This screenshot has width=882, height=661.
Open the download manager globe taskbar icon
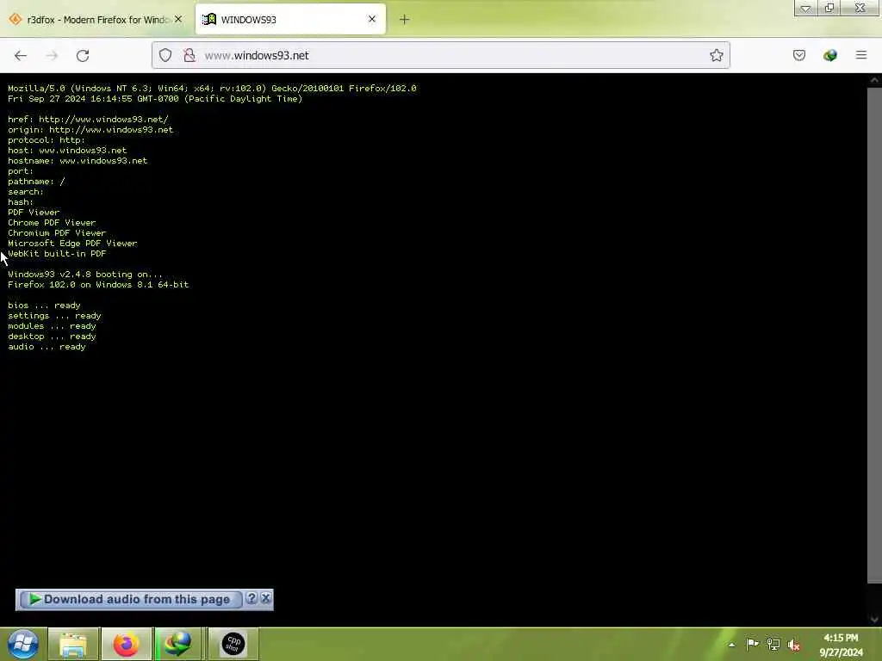177,644
